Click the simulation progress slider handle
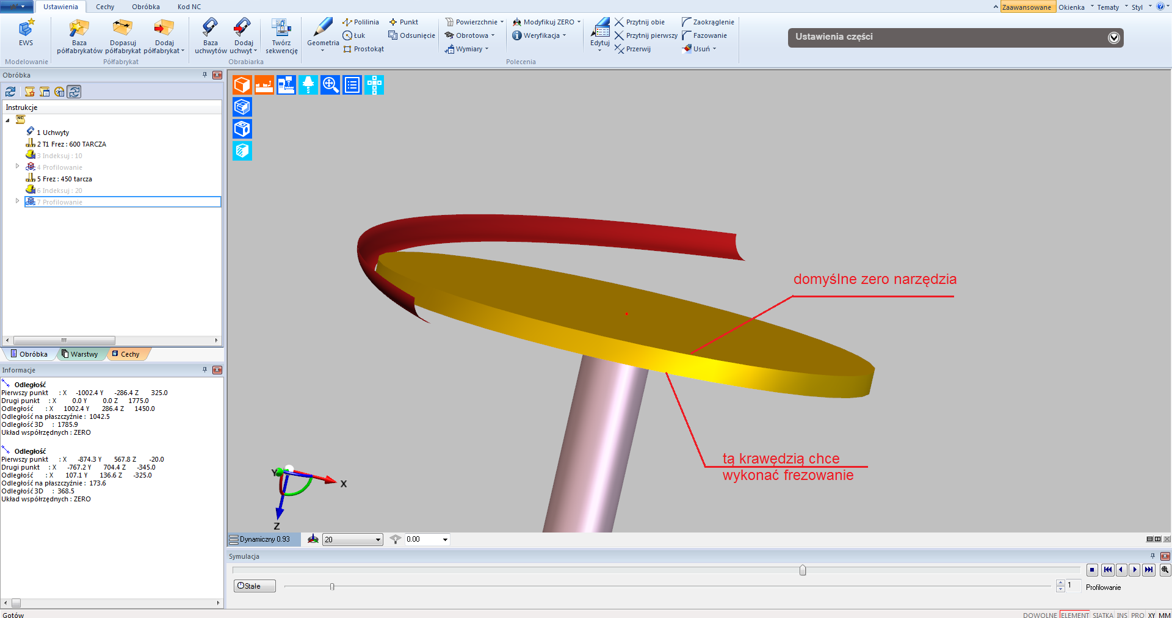 (803, 570)
